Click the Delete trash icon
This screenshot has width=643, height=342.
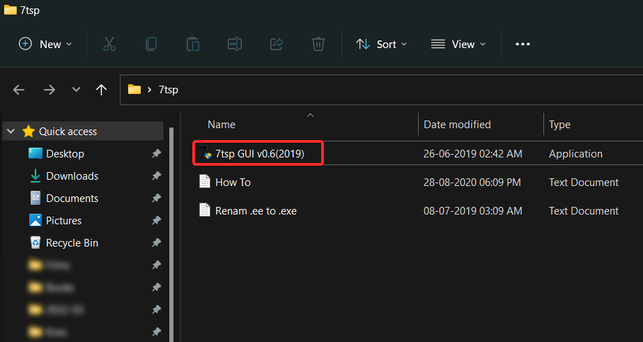pos(318,44)
